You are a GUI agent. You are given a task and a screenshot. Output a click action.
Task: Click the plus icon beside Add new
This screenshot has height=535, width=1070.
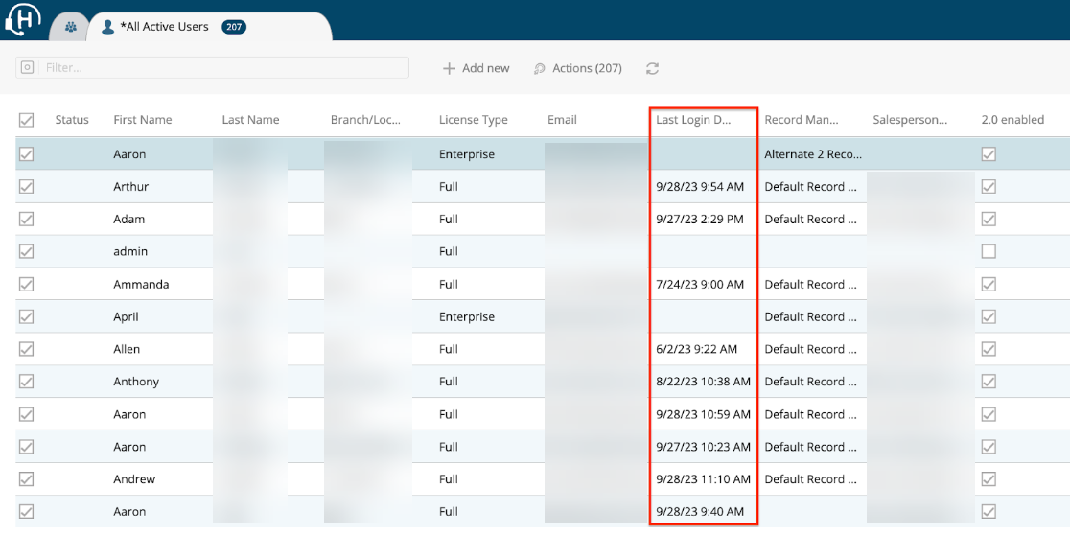[x=449, y=68]
